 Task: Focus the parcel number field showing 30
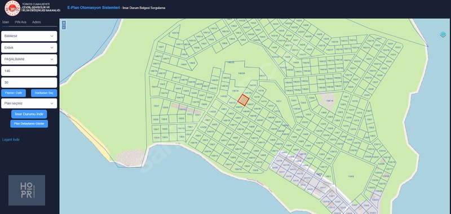(x=29, y=82)
